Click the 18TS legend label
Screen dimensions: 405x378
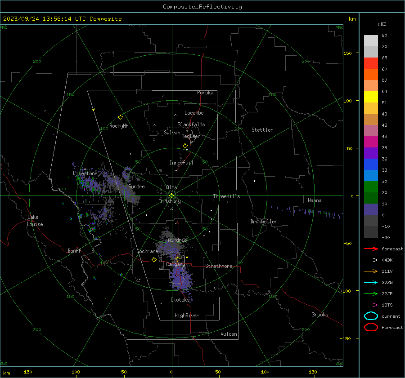point(387,305)
